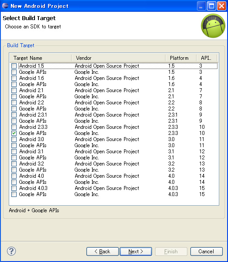Sort by API column header
Image resolution: width=228 pixels, height=262 pixels.
pyautogui.click(x=207, y=58)
